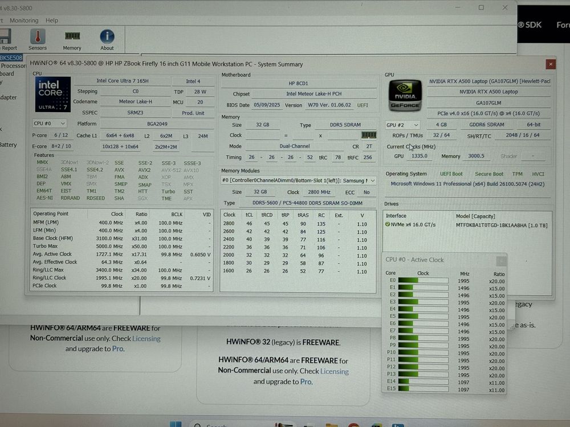Click the Base Clock (HFM) row
Image resolution: width=570 pixels, height=427 pixels.
point(122,238)
